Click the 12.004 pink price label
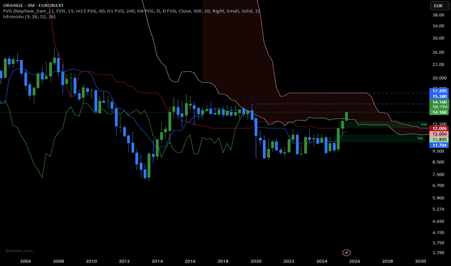The height and width of the screenshot is (266, 451). (439, 134)
